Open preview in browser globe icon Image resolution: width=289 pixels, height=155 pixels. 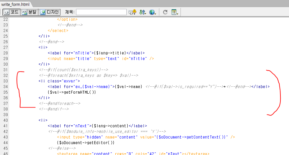[152, 12]
